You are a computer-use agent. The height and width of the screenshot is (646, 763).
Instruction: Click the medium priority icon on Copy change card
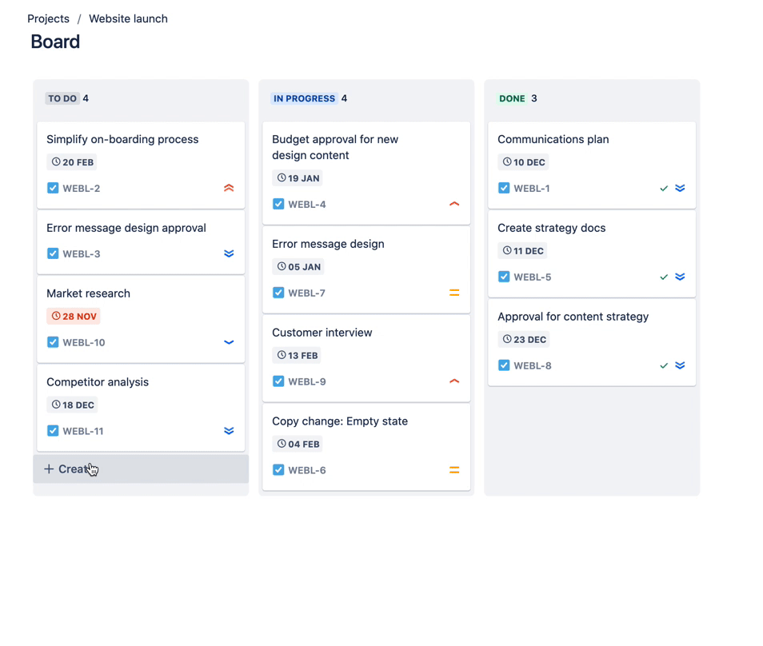454,470
